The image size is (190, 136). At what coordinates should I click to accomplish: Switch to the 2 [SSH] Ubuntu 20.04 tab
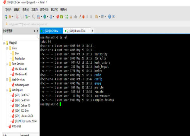pyautogui.click(x=77, y=31)
